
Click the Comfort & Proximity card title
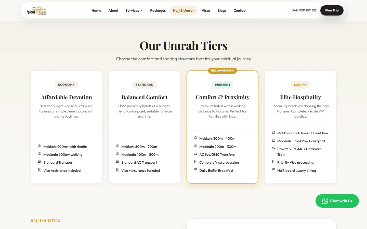pos(222,97)
